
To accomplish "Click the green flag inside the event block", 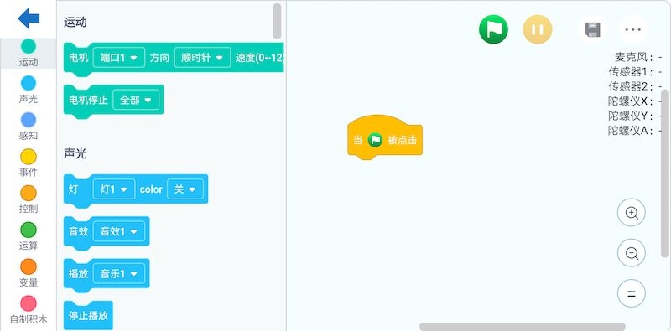I will point(375,140).
